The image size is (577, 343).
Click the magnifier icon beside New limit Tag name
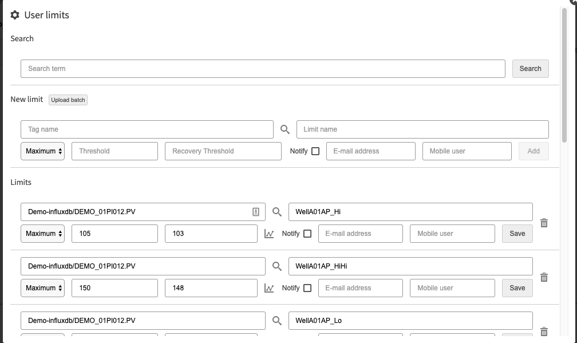point(285,129)
